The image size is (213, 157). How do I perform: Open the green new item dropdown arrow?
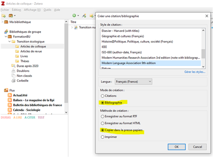[78, 16]
